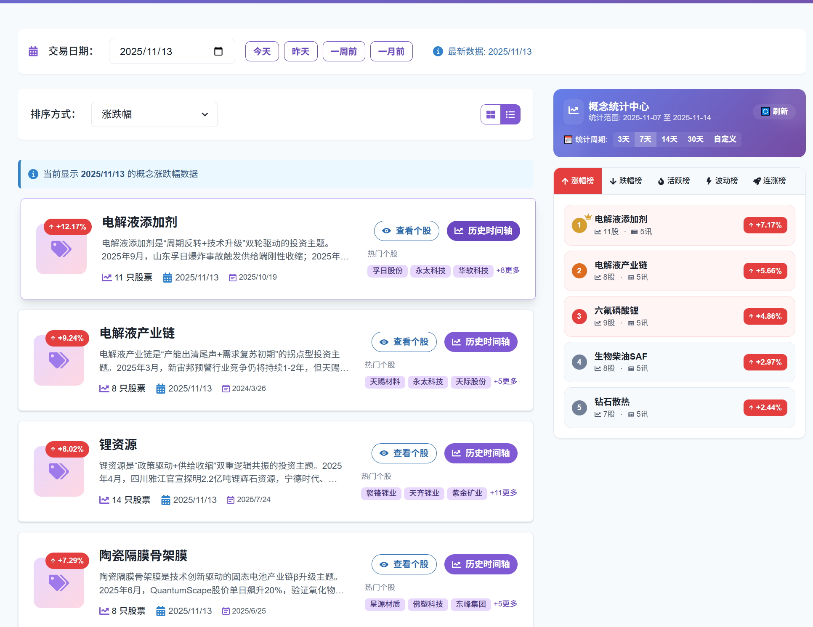Expand +11更多 stocks under 锂资源
Screen dimensions: 813x627
[x=503, y=493]
